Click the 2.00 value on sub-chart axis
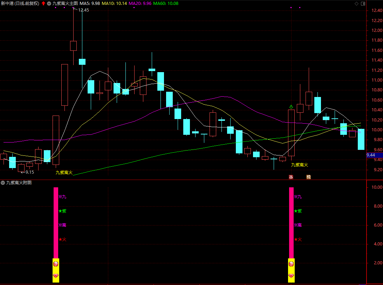Screen dimensions: 383x285 coord(378,263)
